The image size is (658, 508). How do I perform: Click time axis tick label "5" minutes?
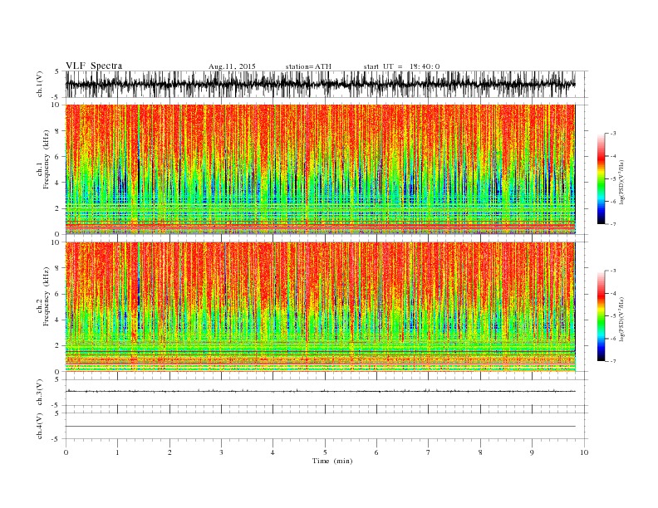pyautogui.click(x=325, y=452)
